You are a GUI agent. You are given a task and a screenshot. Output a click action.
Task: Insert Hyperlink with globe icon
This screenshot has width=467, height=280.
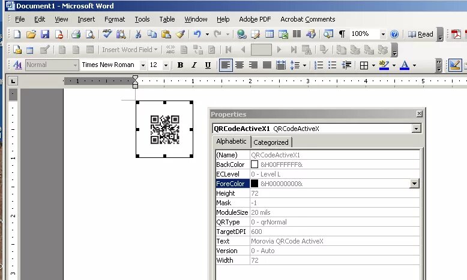point(241,35)
